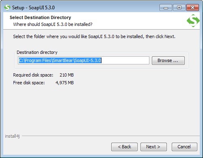Go to the next setup step
This screenshot has width=203, height=158.
point(153,147)
